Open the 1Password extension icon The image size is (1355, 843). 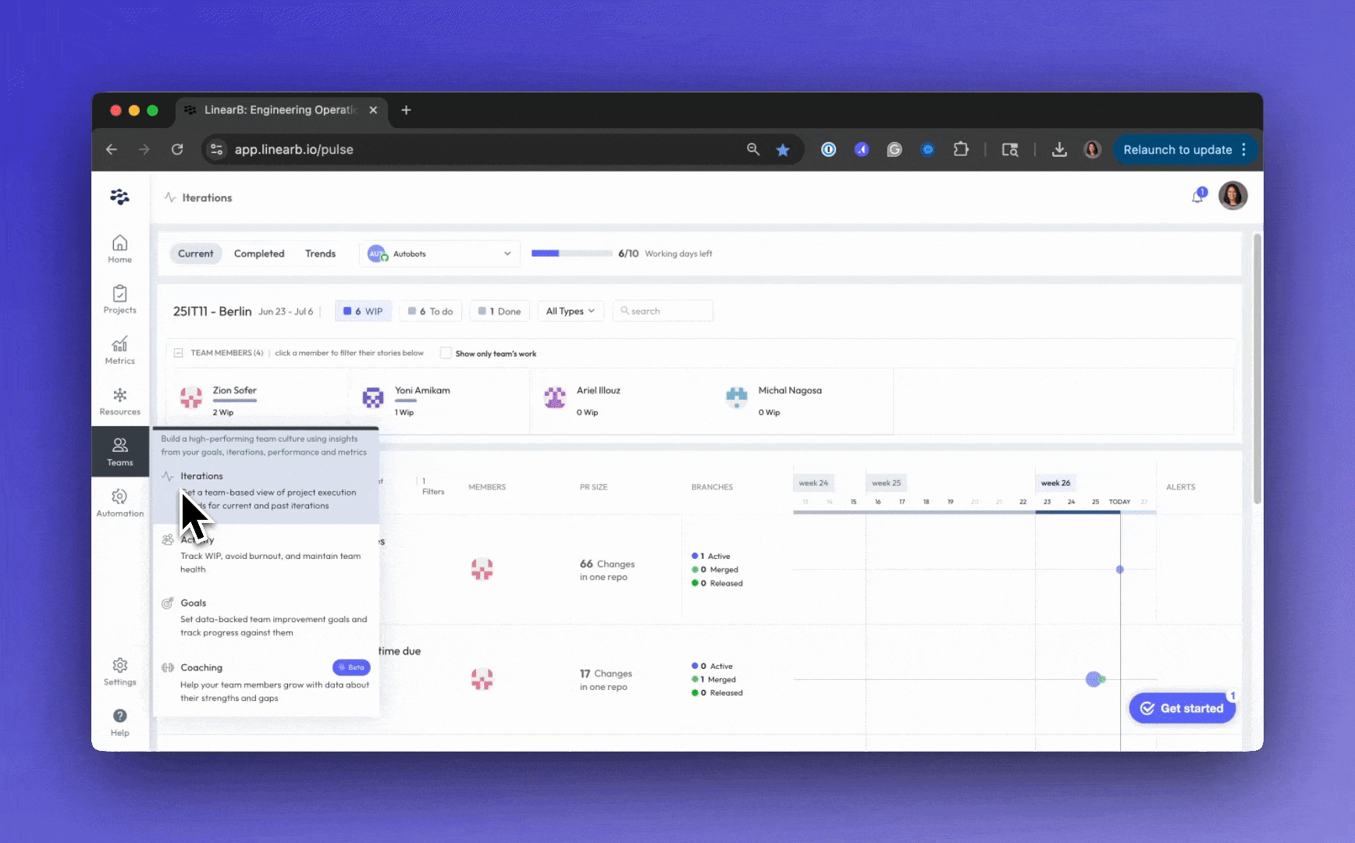click(828, 150)
